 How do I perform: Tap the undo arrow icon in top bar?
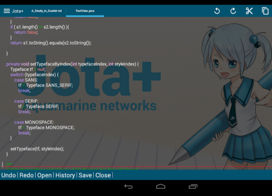point(217,11)
